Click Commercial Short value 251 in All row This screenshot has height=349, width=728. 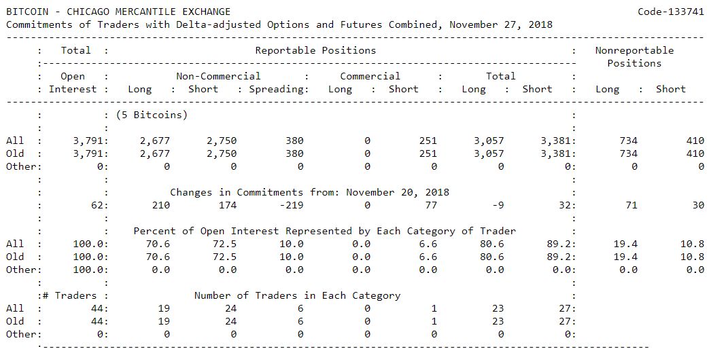tap(428, 141)
